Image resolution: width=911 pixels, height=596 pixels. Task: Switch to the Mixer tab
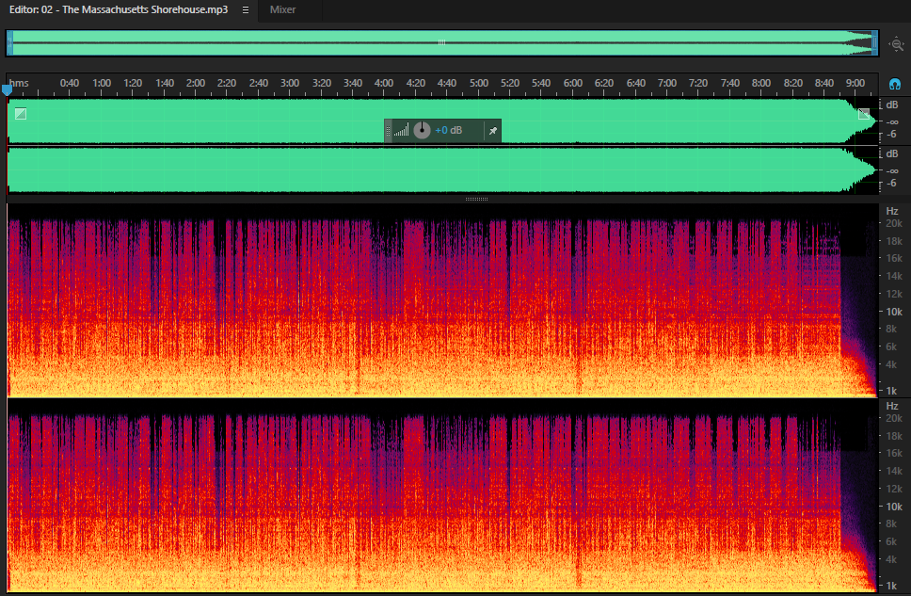(283, 9)
